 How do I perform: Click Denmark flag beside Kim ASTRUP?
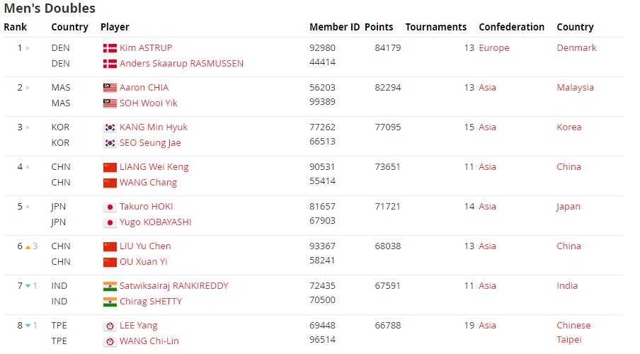[110, 48]
